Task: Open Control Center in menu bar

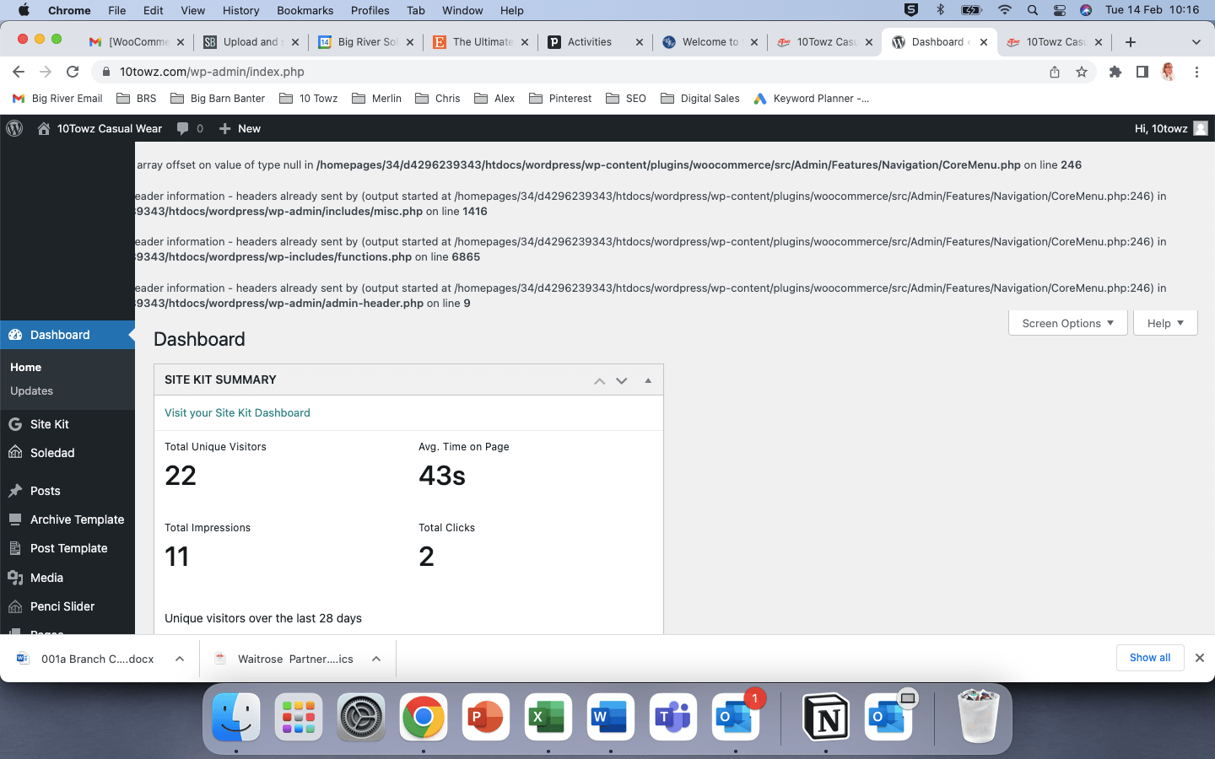Action: pyautogui.click(x=1060, y=10)
